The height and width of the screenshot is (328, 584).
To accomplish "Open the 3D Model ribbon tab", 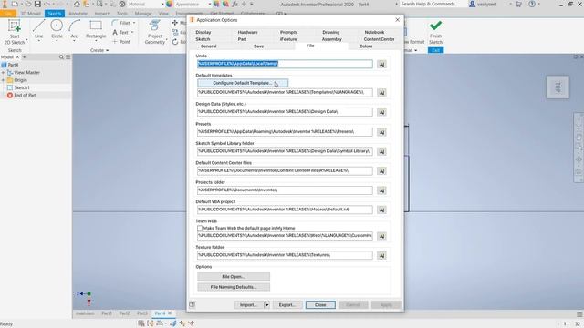I will pyautogui.click(x=30, y=14).
